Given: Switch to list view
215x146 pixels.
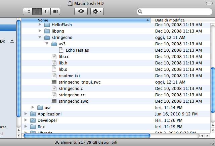Looking at the screenshot, I should 37,11.
